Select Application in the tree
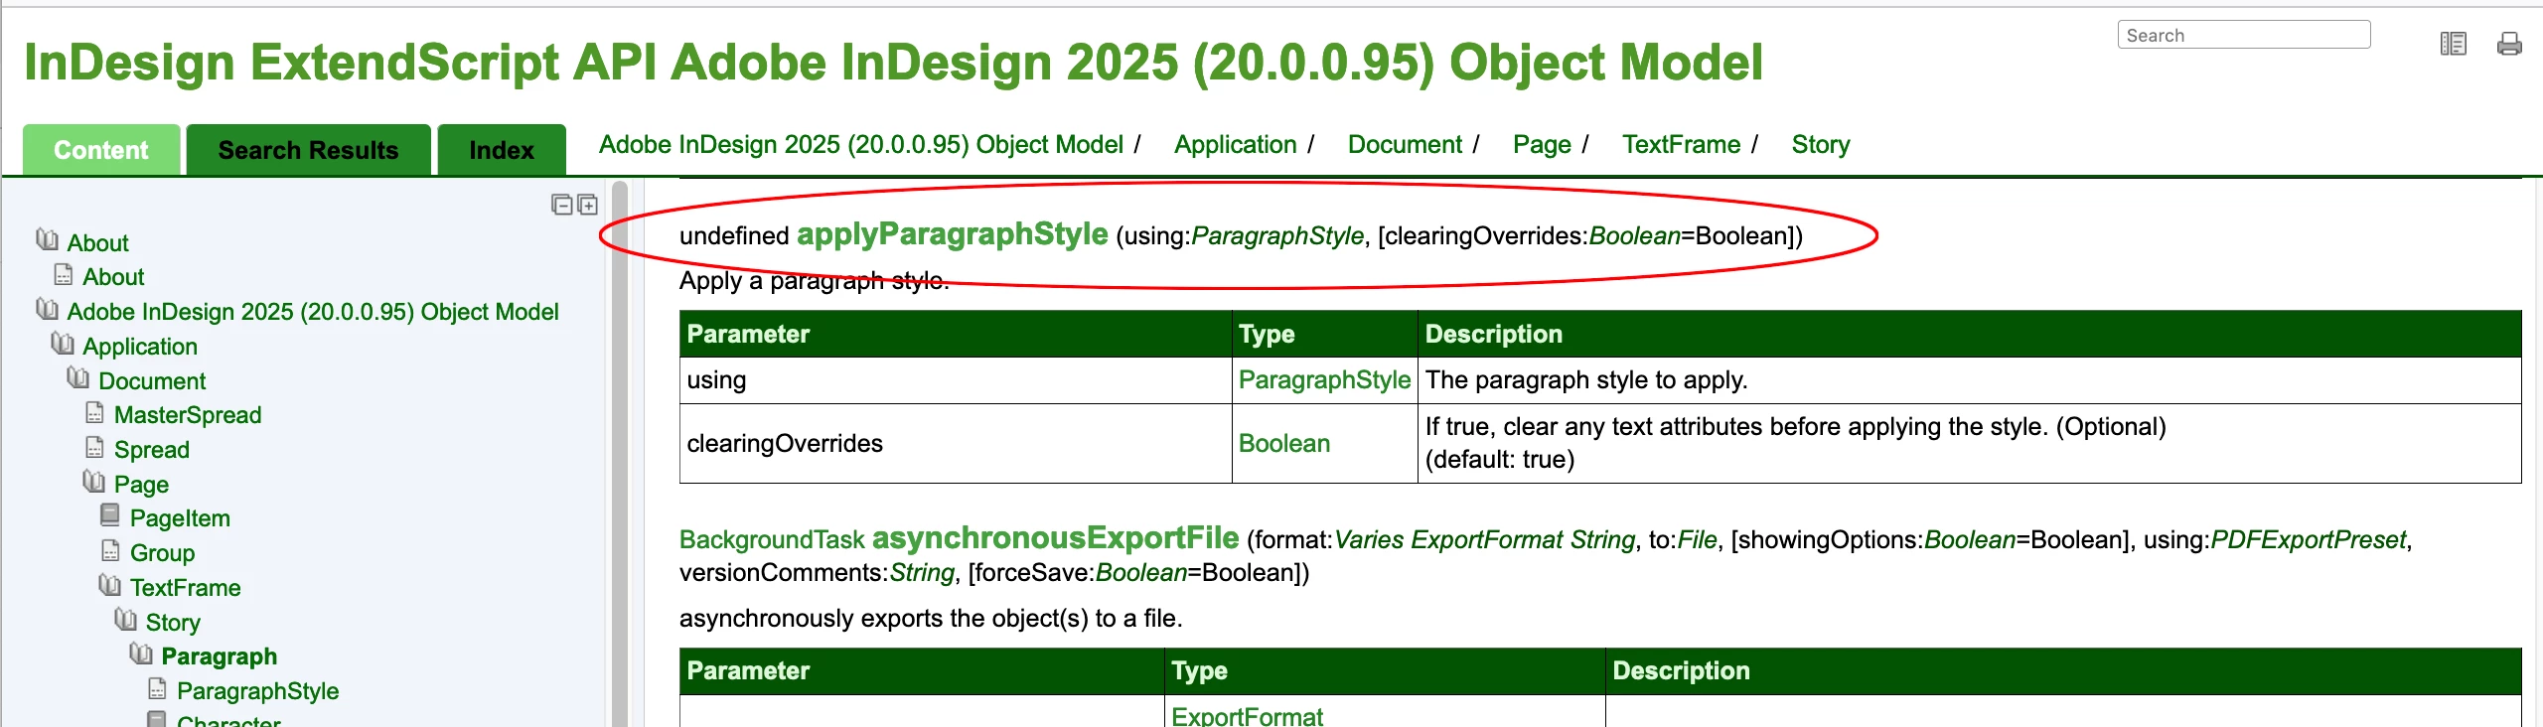 (140, 347)
